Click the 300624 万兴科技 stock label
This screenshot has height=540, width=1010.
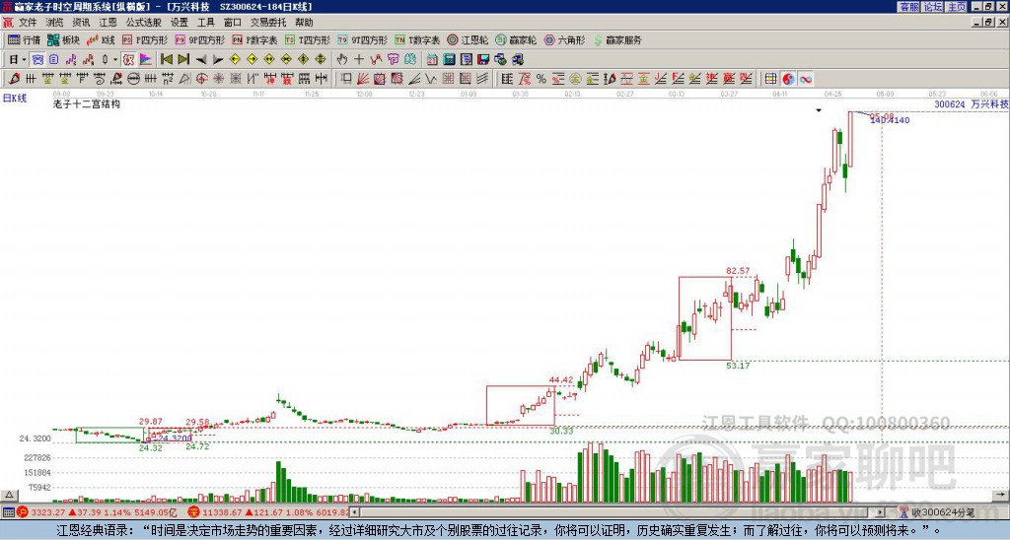972,104
